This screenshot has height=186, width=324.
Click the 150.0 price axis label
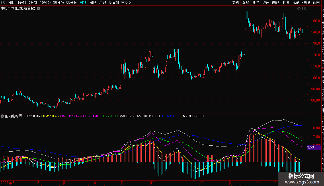click(315, 21)
